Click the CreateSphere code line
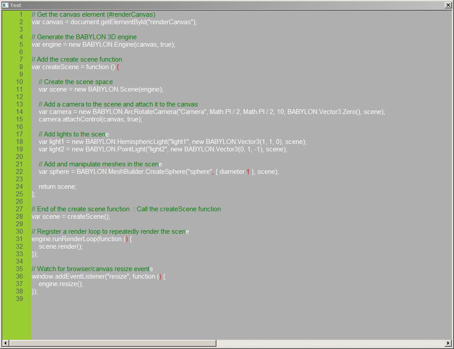The height and width of the screenshot is (349, 454). coord(159,172)
